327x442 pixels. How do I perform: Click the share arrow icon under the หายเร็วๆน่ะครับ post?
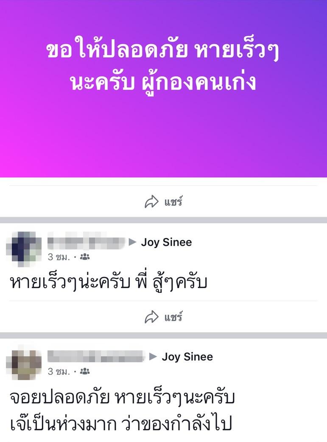pyautogui.click(x=152, y=317)
